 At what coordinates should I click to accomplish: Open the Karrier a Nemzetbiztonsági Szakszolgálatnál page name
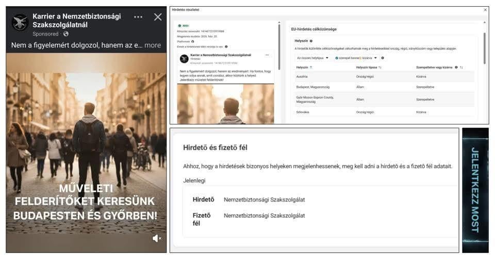[x=76, y=21]
